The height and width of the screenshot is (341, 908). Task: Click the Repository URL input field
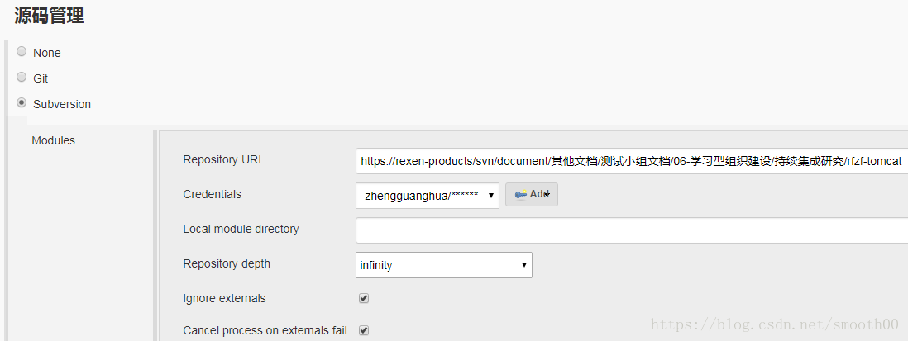click(x=632, y=161)
